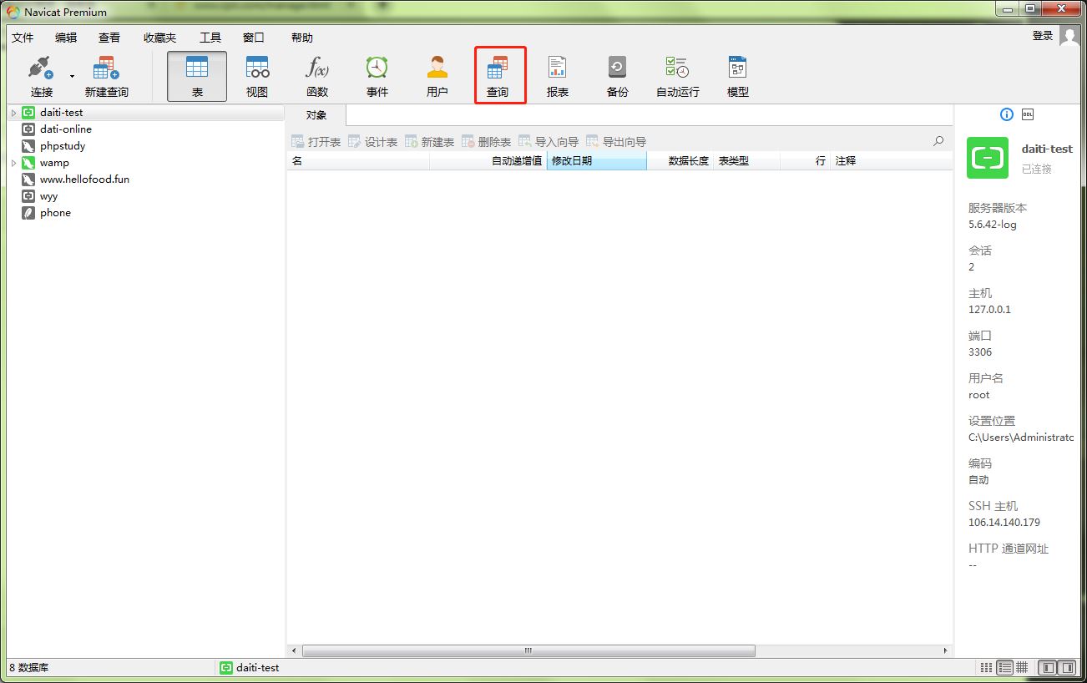Screen dimensions: 1087x683
Task: Expand the daiti-test connection tree node
Action: [x=13, y=113]
